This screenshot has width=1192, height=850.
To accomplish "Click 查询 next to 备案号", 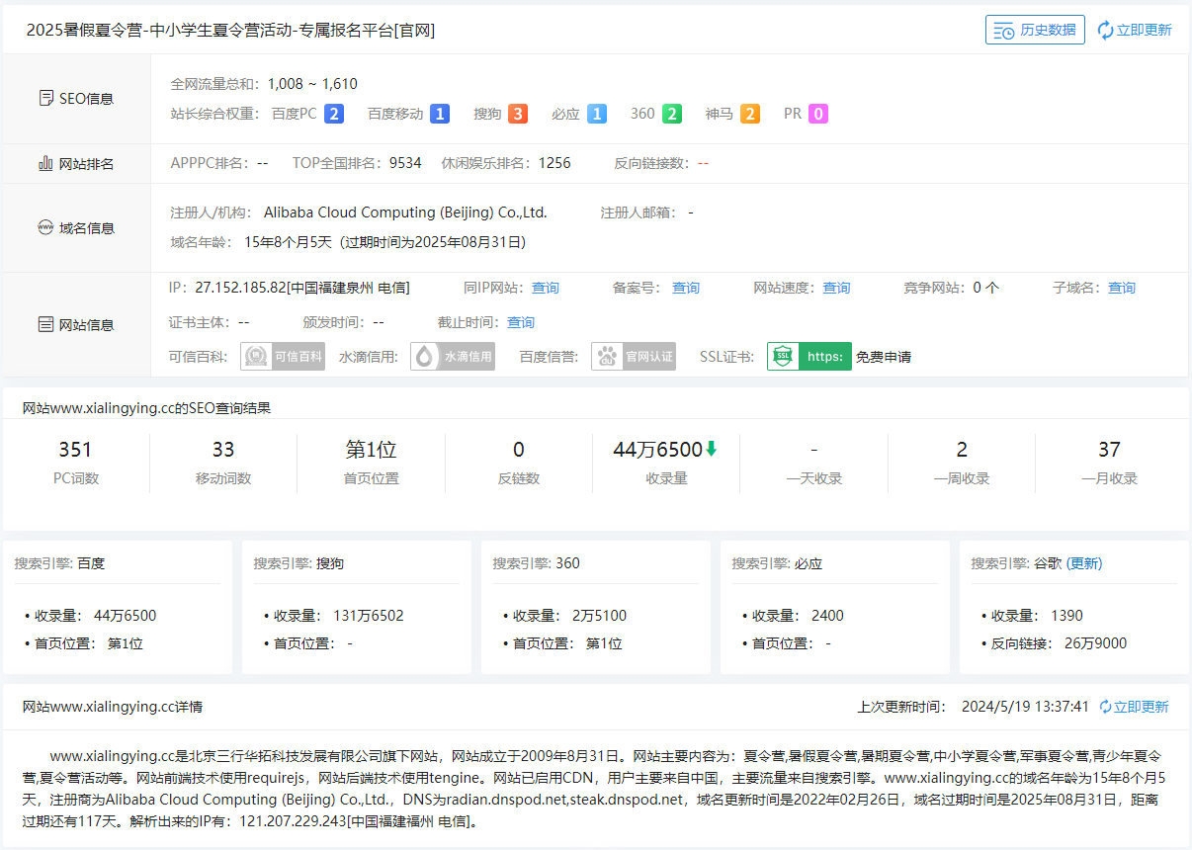I will [686, 288].
